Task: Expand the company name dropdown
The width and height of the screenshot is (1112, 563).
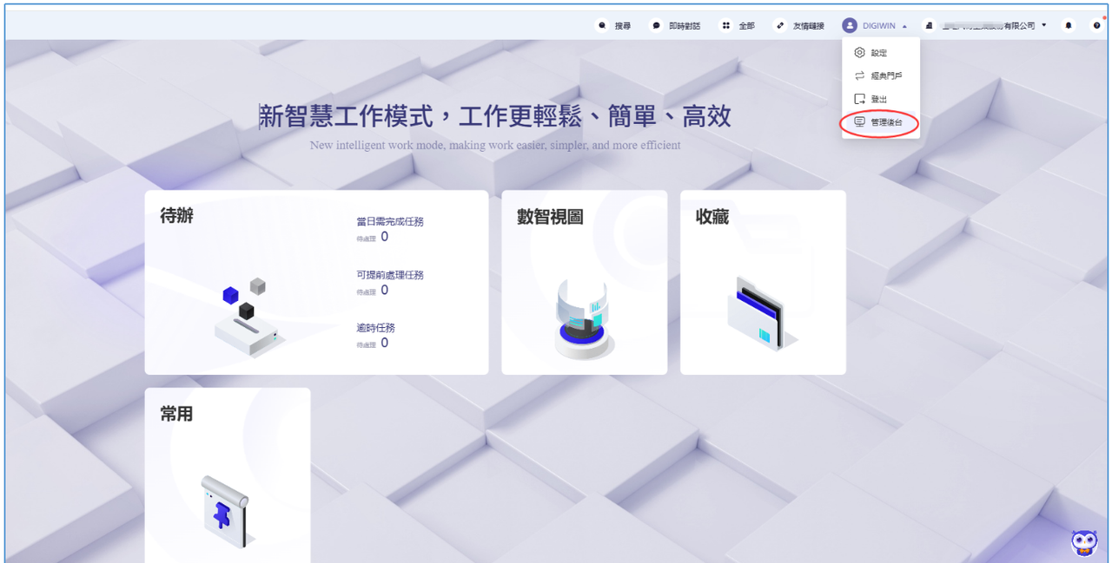Action: click(1043, 26)
